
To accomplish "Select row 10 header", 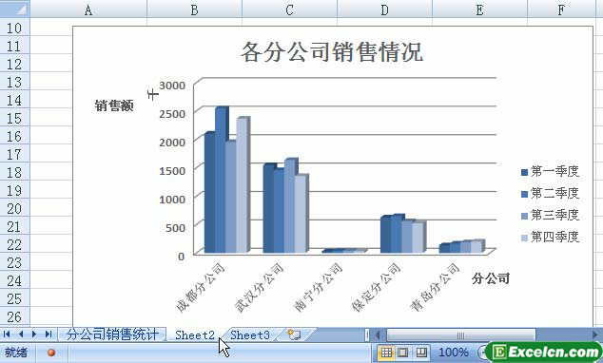I will click(x=14, y=28).
